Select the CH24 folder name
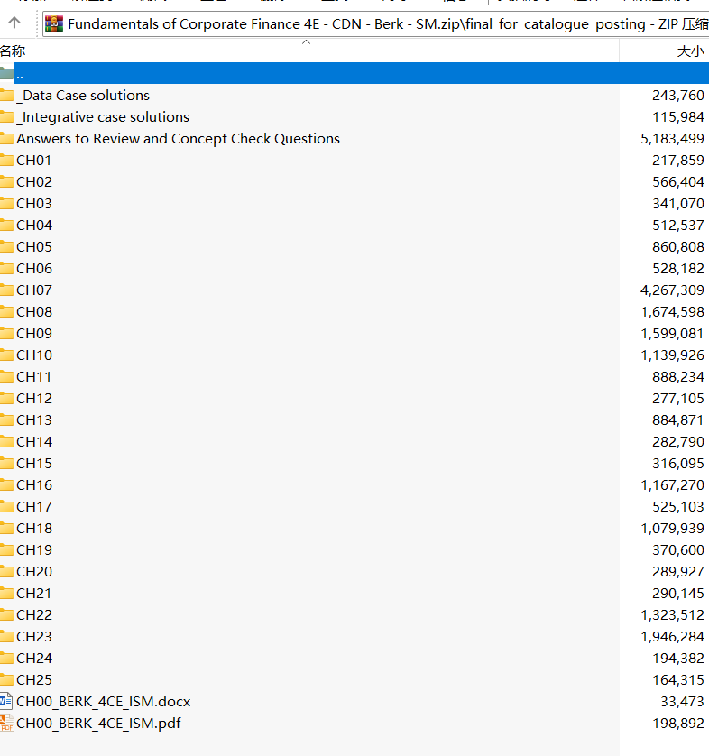 34,659
